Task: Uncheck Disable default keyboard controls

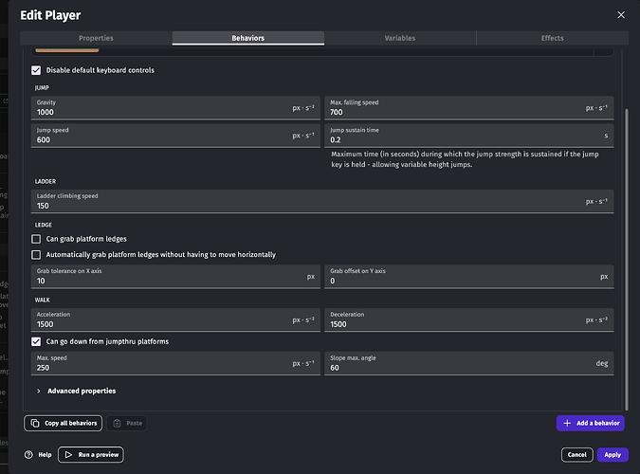Action: tap(36, 70)
